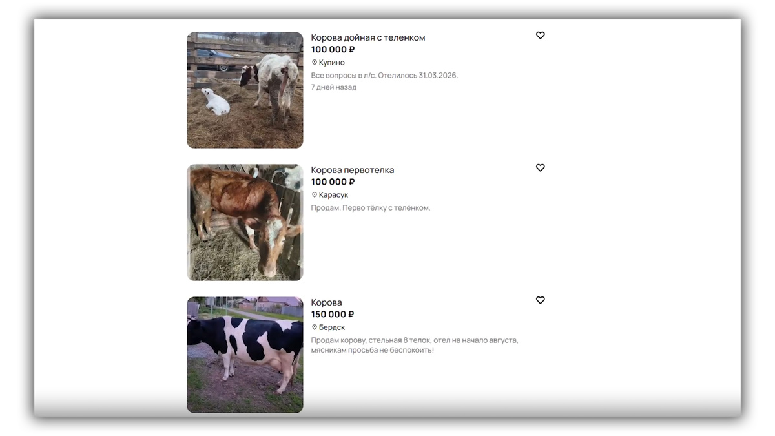Open the "Корова дойная с теленком" listing title
The height and width of the screenshot is (436, 775).
pos(368,37)
